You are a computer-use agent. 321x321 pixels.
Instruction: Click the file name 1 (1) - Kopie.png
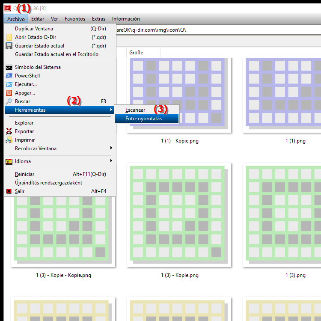point(180,141)
